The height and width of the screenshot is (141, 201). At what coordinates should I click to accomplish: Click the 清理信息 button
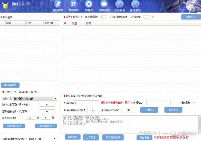73,137
